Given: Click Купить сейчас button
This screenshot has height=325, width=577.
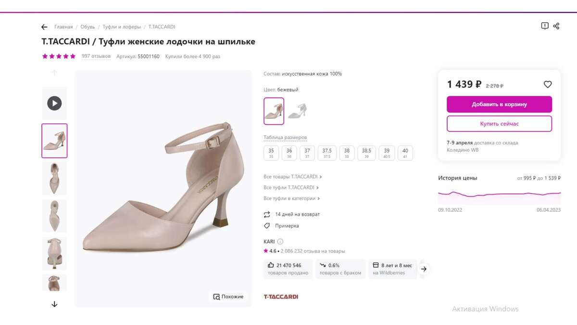Looking at the screenshot, I should (499, 124).
